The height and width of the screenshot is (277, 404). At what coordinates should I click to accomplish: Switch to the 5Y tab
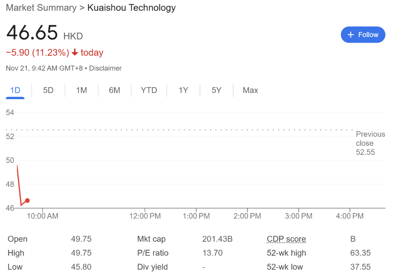pos(216,90)
